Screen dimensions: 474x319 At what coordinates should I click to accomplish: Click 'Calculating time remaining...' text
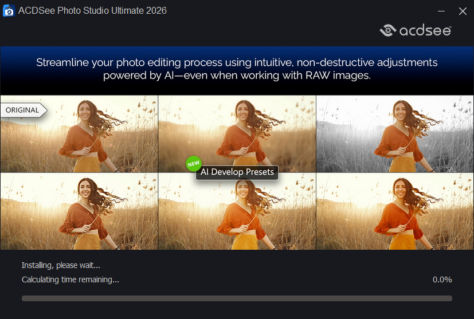(x=70, y=279)
